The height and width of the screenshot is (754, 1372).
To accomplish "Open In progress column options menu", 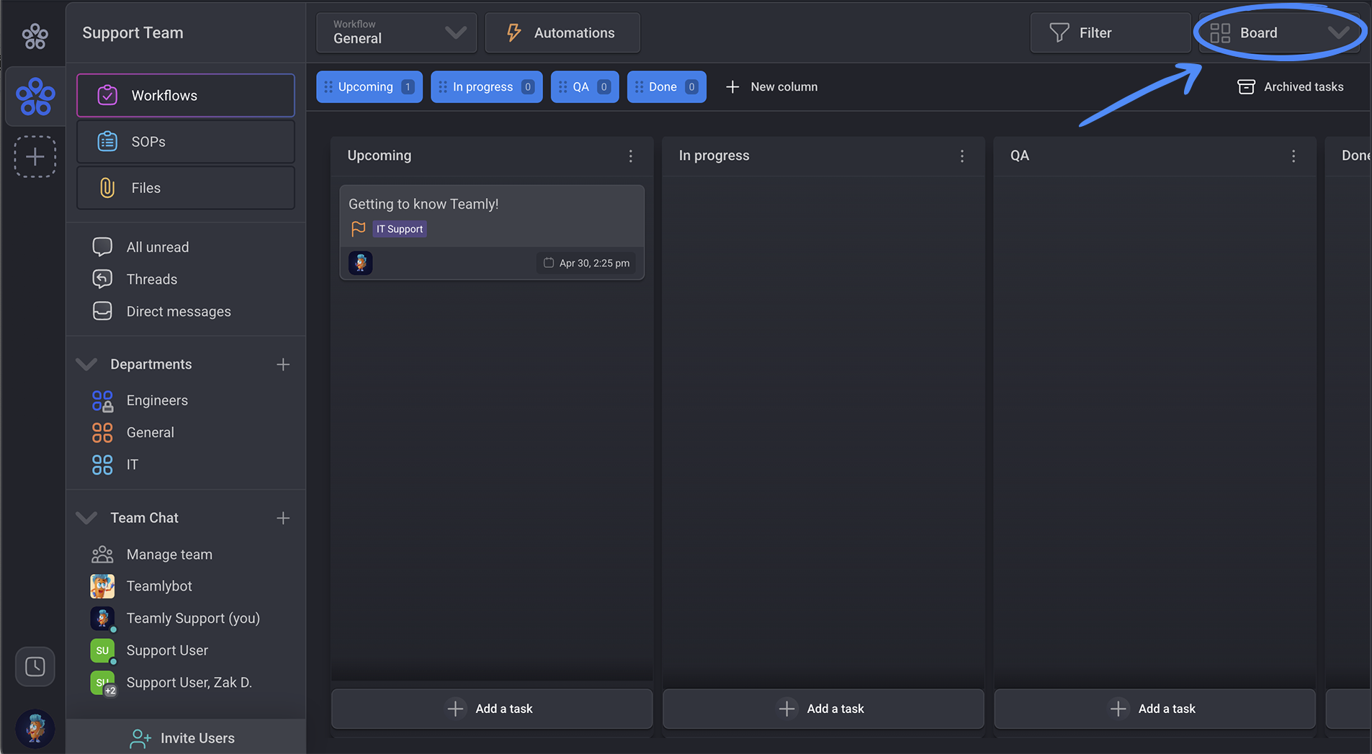I will pyautogui.click(x=962, y=156).
